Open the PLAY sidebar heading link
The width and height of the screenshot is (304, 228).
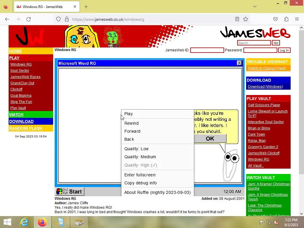tap(14, 58)
